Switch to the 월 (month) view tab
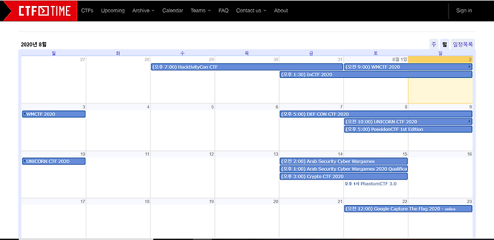Image resolution: width=494 pixels, height=240 pixels. pos(445,44)
